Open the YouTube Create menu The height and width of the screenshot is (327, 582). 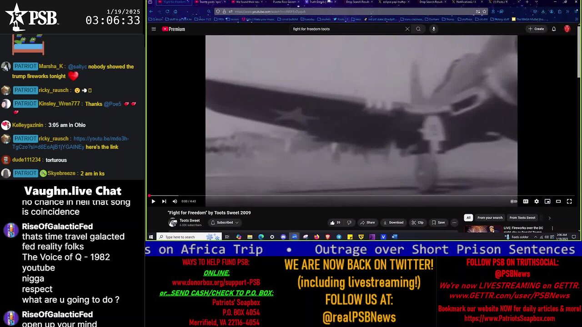[x=536, y=29]
